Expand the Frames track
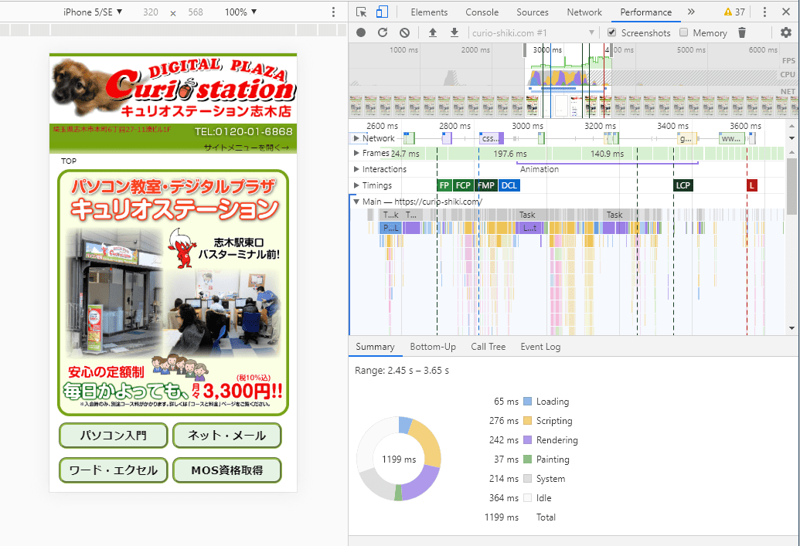The width and height of the screenshot is (800, 546). (356, 153)
